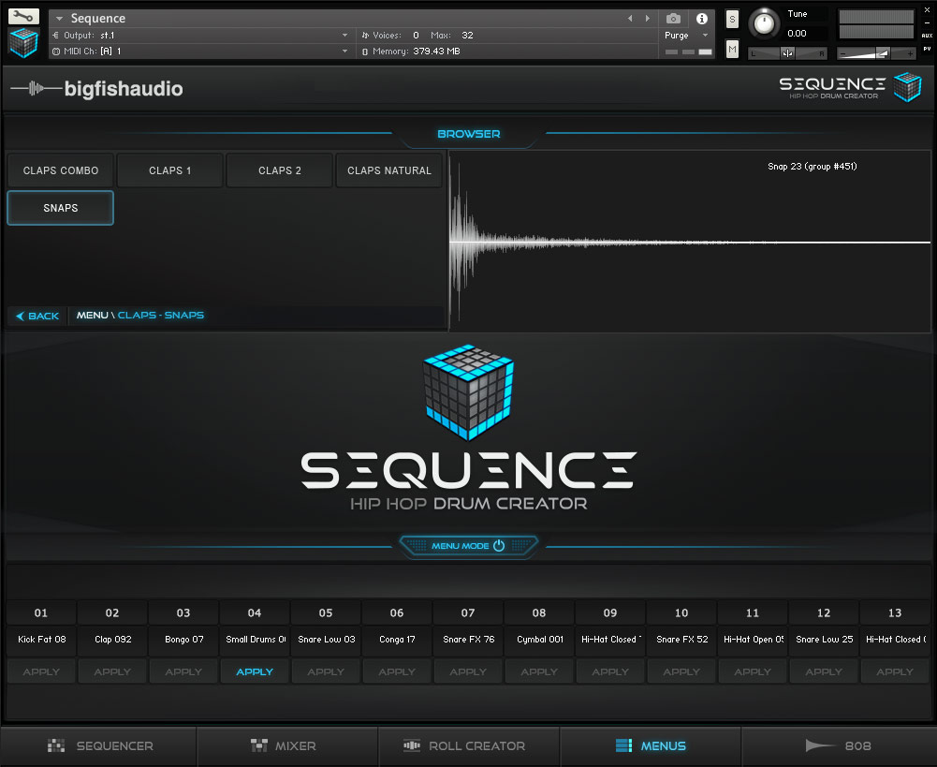This screenshot has height=767, width=937.
Task: Click the Mixer icon in bottom bar
Action: click(258, 745)
